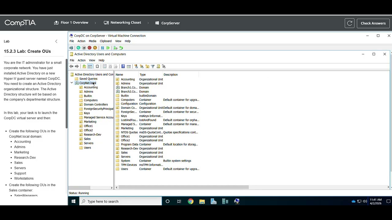Select Accounting OU in the tree
Image resolution: width=392 pixels, height=220 pixels.
pos(91,87)
